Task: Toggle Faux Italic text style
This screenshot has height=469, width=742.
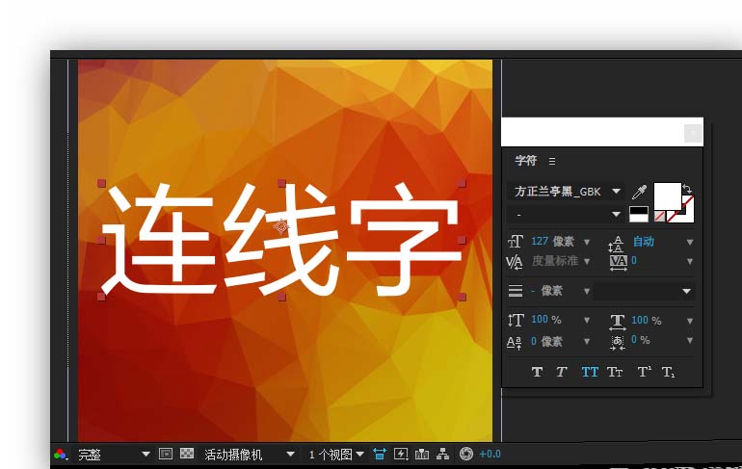Action: pyautogui.click(x=561, y=372)
